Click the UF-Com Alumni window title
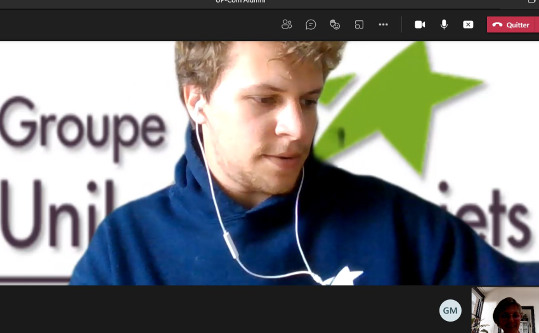 click(x=240, y=2)
